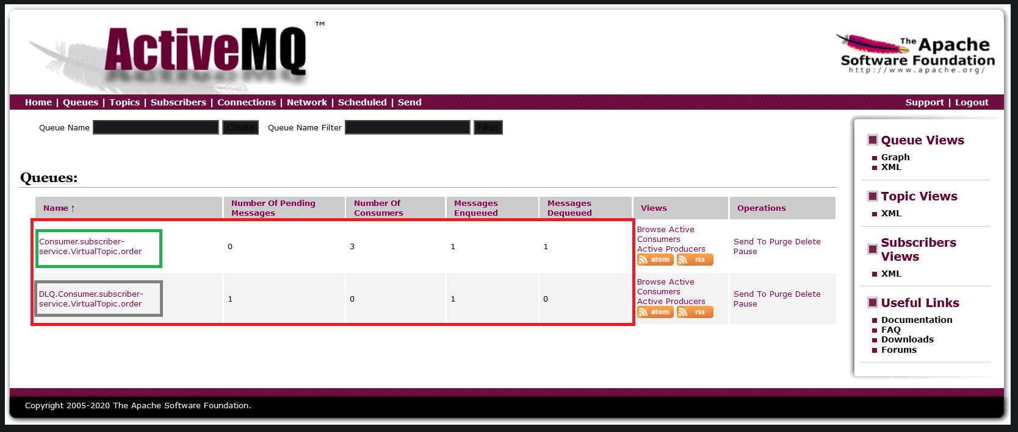Go to the Queues menu item
Image resolution: width=1018 pixels, height=432 pixels.
[81, 102]
